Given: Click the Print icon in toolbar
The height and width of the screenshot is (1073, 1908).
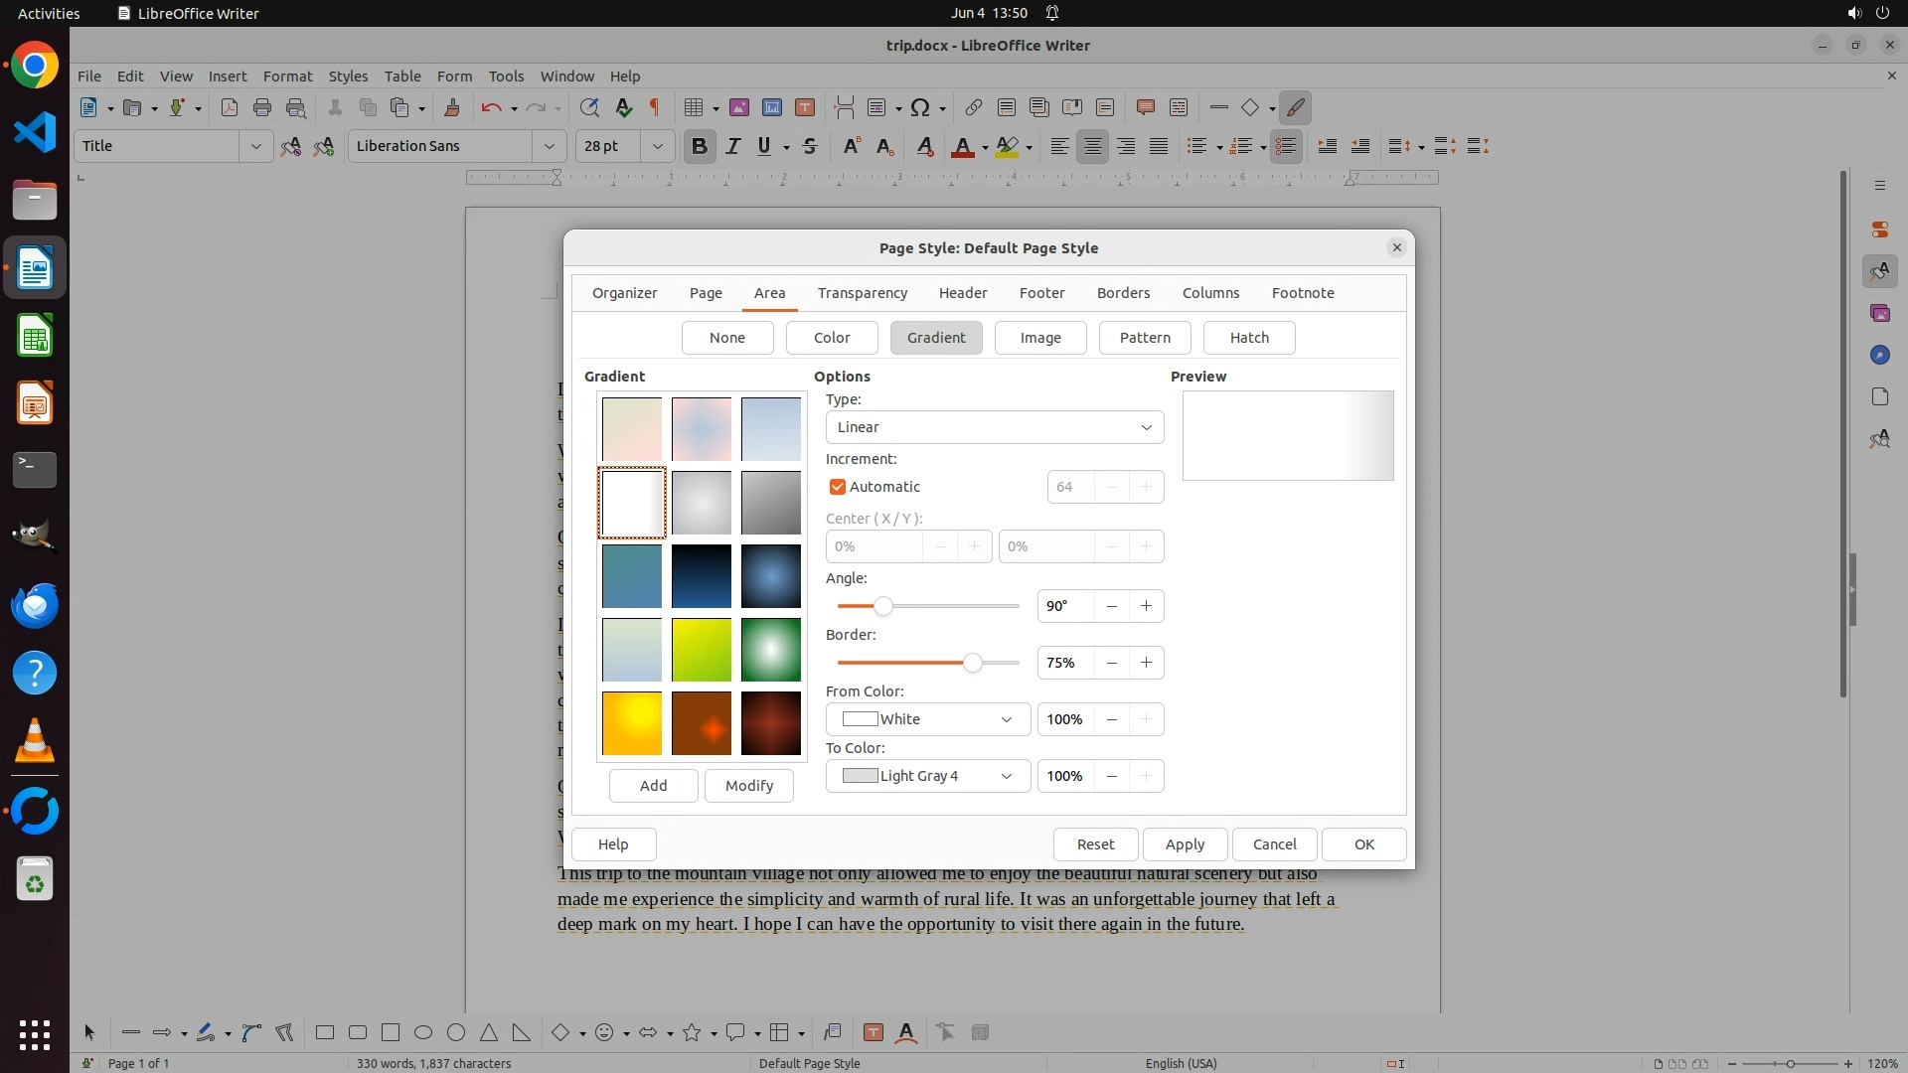Looking at the screenshot, I should point(262,108).
